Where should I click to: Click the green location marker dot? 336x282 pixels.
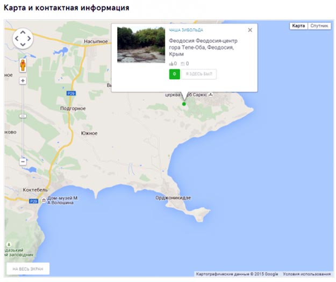click(184, 104)
